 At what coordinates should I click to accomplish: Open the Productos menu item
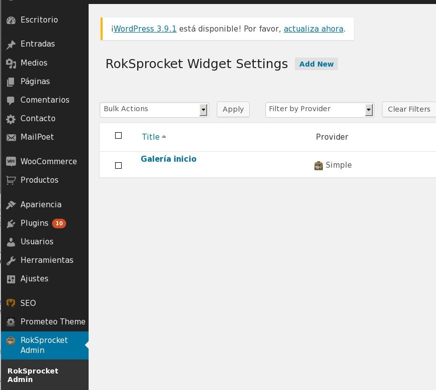coord(40,180)
